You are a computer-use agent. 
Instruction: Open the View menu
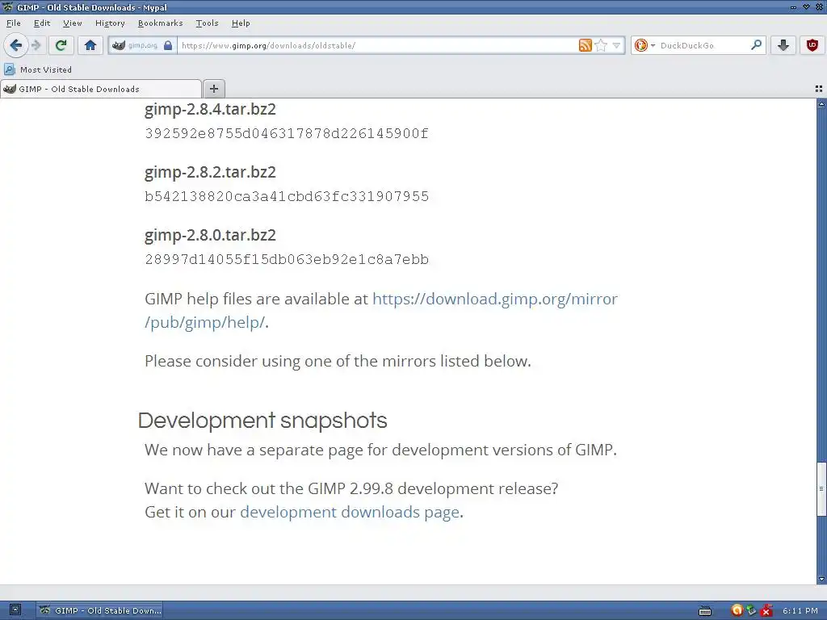point(72,23)
